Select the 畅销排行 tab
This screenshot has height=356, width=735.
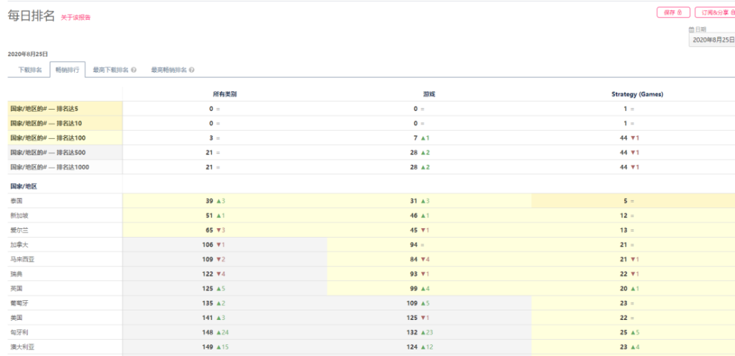(x=68, y=70)
